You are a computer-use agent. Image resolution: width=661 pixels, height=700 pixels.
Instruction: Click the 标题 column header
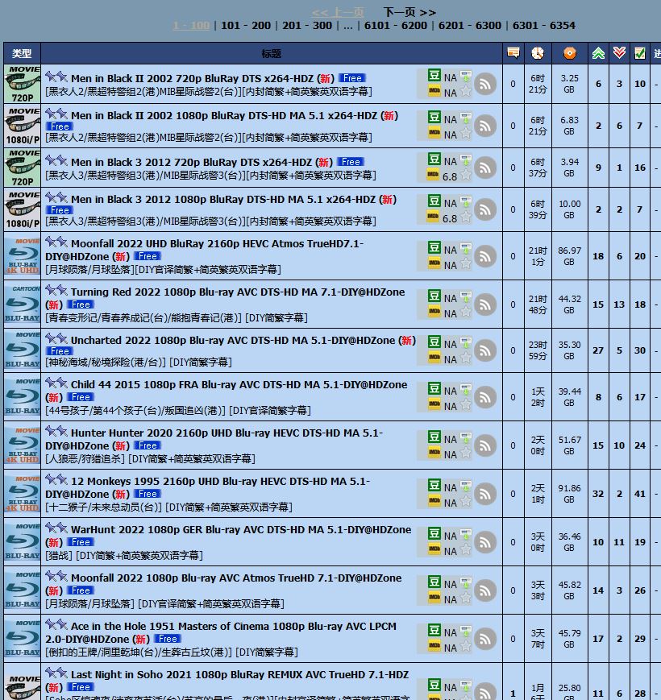pos(272,54)
